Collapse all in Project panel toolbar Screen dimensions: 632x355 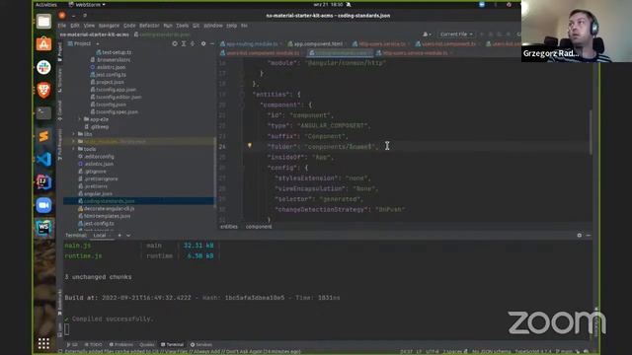click(193, 43)
